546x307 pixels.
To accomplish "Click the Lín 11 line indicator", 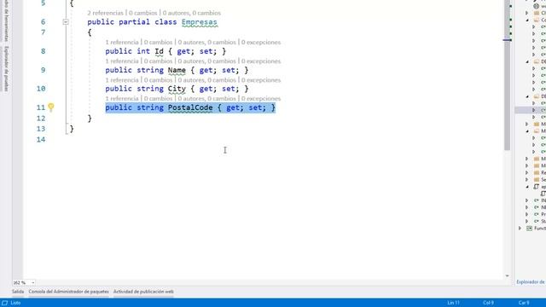I will 453,303.
